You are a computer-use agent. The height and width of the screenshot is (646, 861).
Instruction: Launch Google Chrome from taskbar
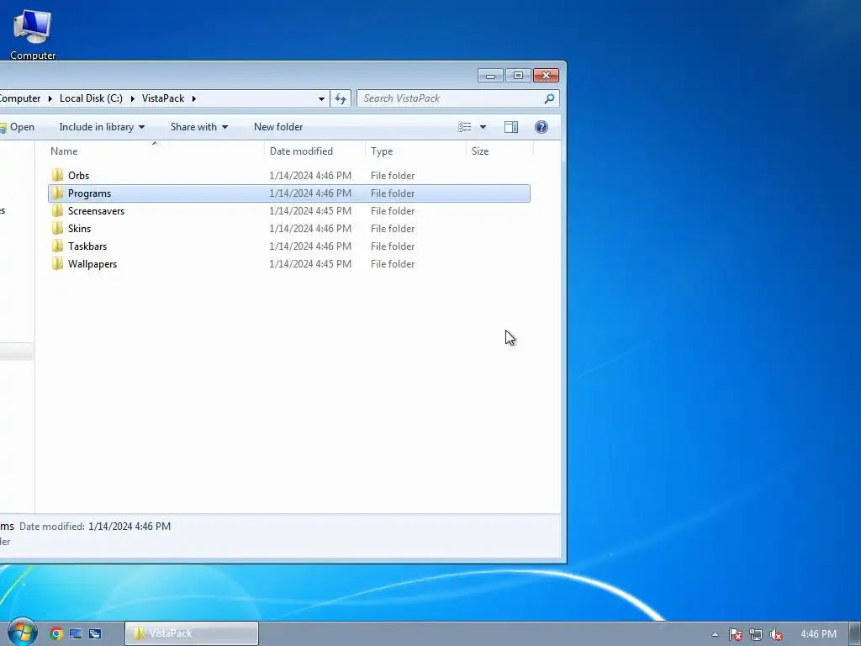tap(56, 633)
